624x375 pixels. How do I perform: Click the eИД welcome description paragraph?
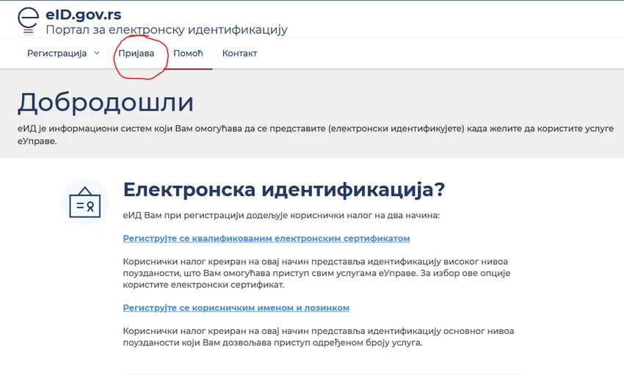coord(316,135)
